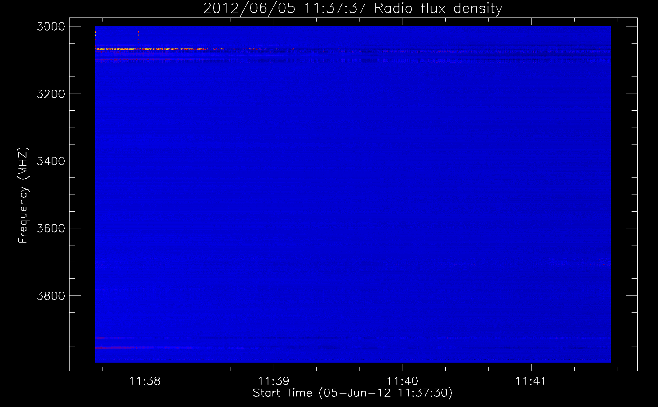Select the 3600 frequency axis label
This screenshot has width=658, height=407.
point(51,228)
